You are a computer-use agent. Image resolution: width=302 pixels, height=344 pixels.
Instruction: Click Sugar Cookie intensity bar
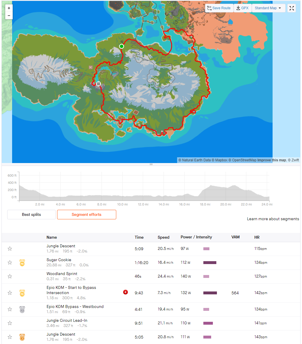coord(210,263)
